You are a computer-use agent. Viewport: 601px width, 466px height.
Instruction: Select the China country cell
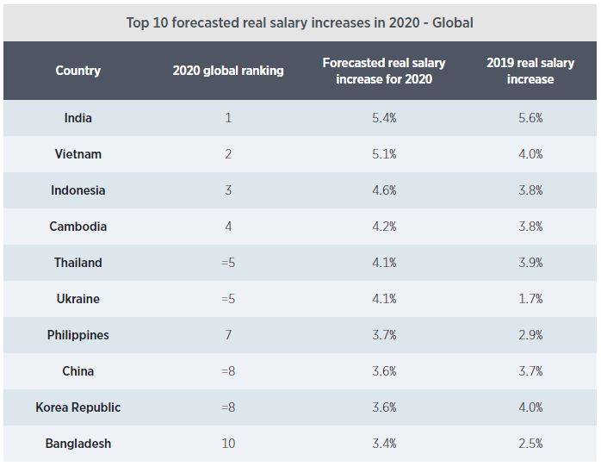coord(77,371)
